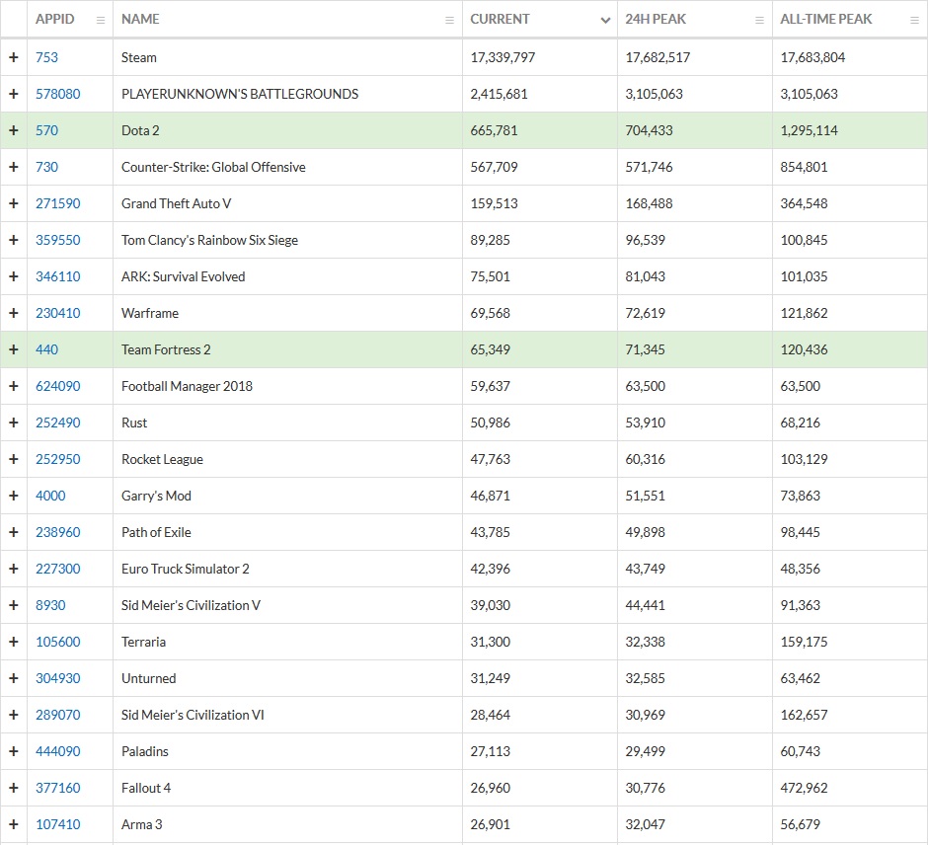The height and width of the screenshot is (845, 928).
Task: Select Rocket League 24h peak 60,316
Action: pyautogui.click(x=645, y=459)
